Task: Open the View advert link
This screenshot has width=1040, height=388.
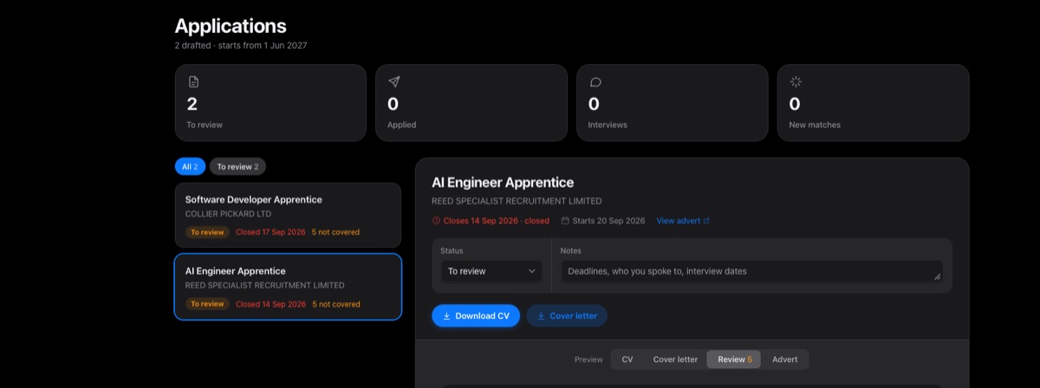Action: 683,221
